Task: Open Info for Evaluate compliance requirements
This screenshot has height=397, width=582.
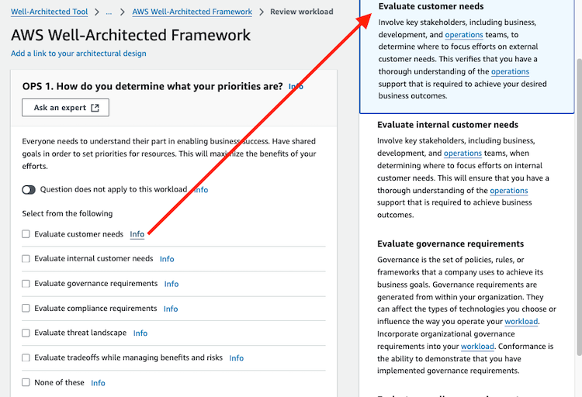Action: point(171,309)
